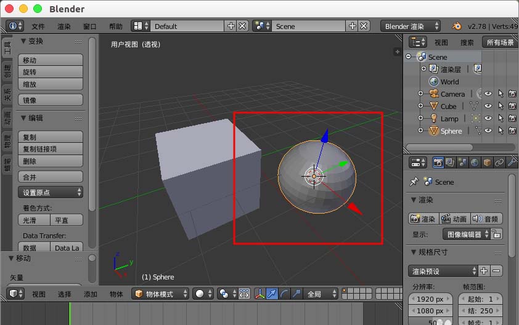Click the Sphere mesh data icon in outliner
Image resolution: width=519 pixels, height=325 pixels.
pos(478,130)
